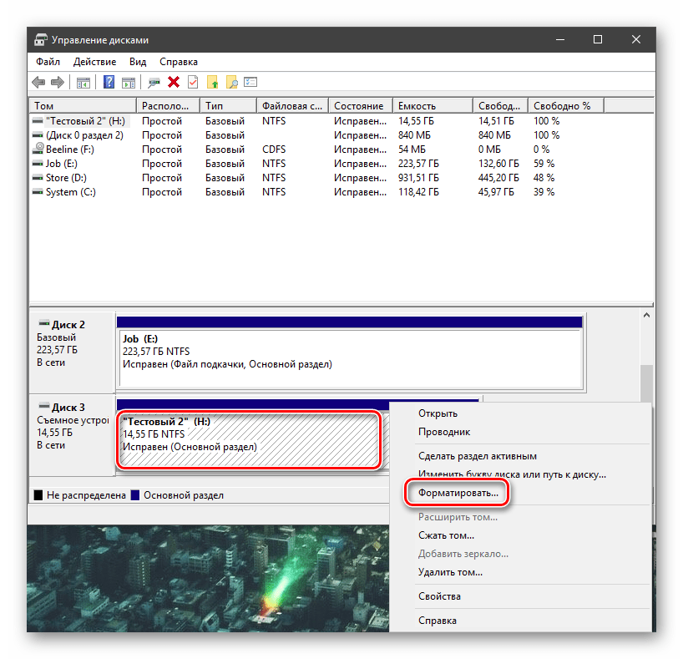Click the drive icon beside Тестовый 2 (H:)

(38, 121)
